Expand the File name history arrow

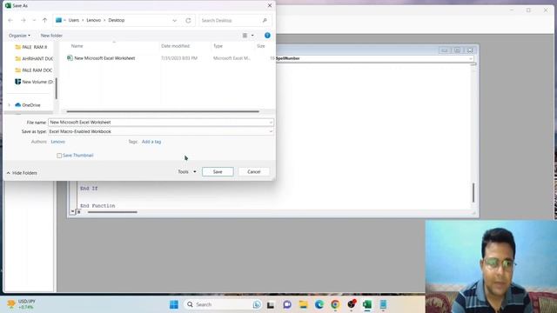tap(271, 123)
